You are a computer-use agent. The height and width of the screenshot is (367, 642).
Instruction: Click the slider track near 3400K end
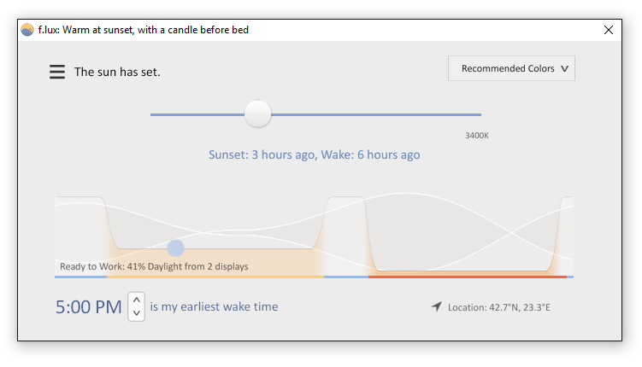tap(475, 115)
